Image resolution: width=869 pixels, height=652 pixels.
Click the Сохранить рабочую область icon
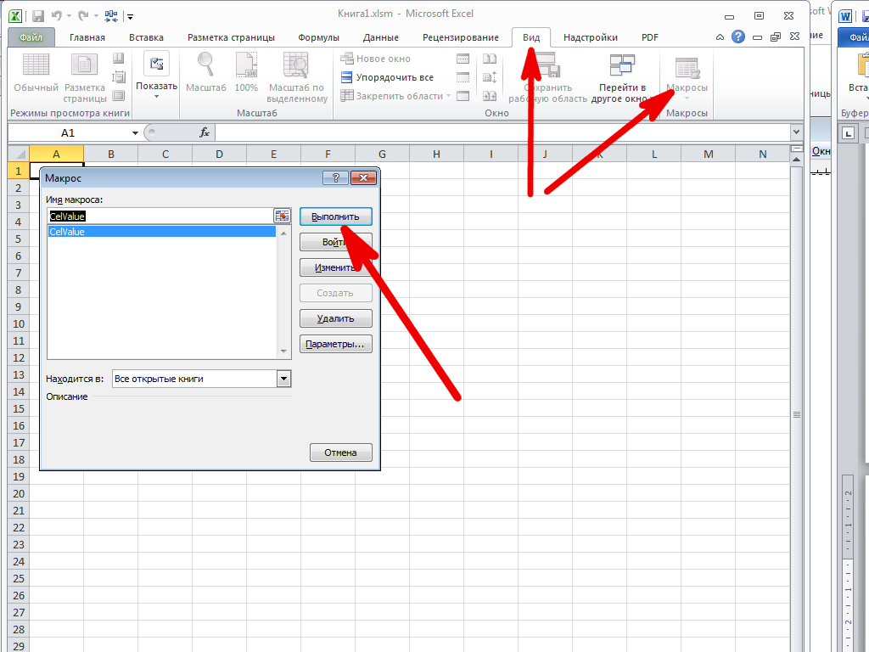tap(547, 65)
